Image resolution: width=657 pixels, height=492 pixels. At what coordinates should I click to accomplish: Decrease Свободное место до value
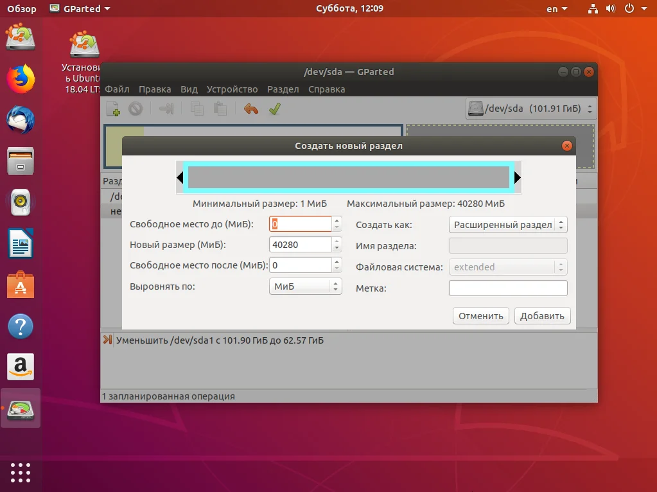click(337, 227)
